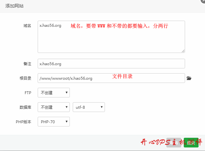Click the 数据库 field label

(25, 107)
